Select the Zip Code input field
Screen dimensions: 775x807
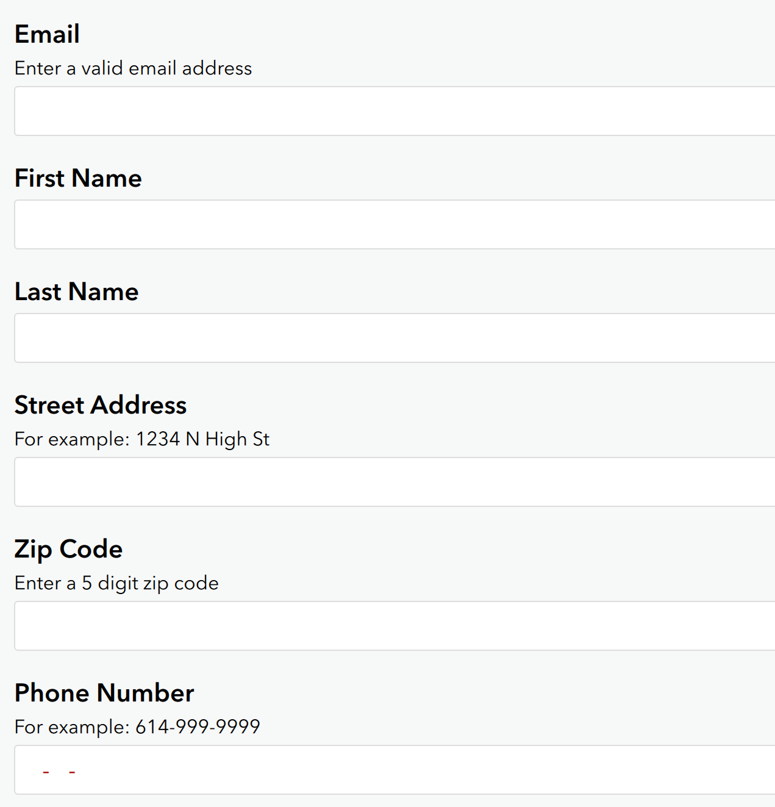[395, 626]
